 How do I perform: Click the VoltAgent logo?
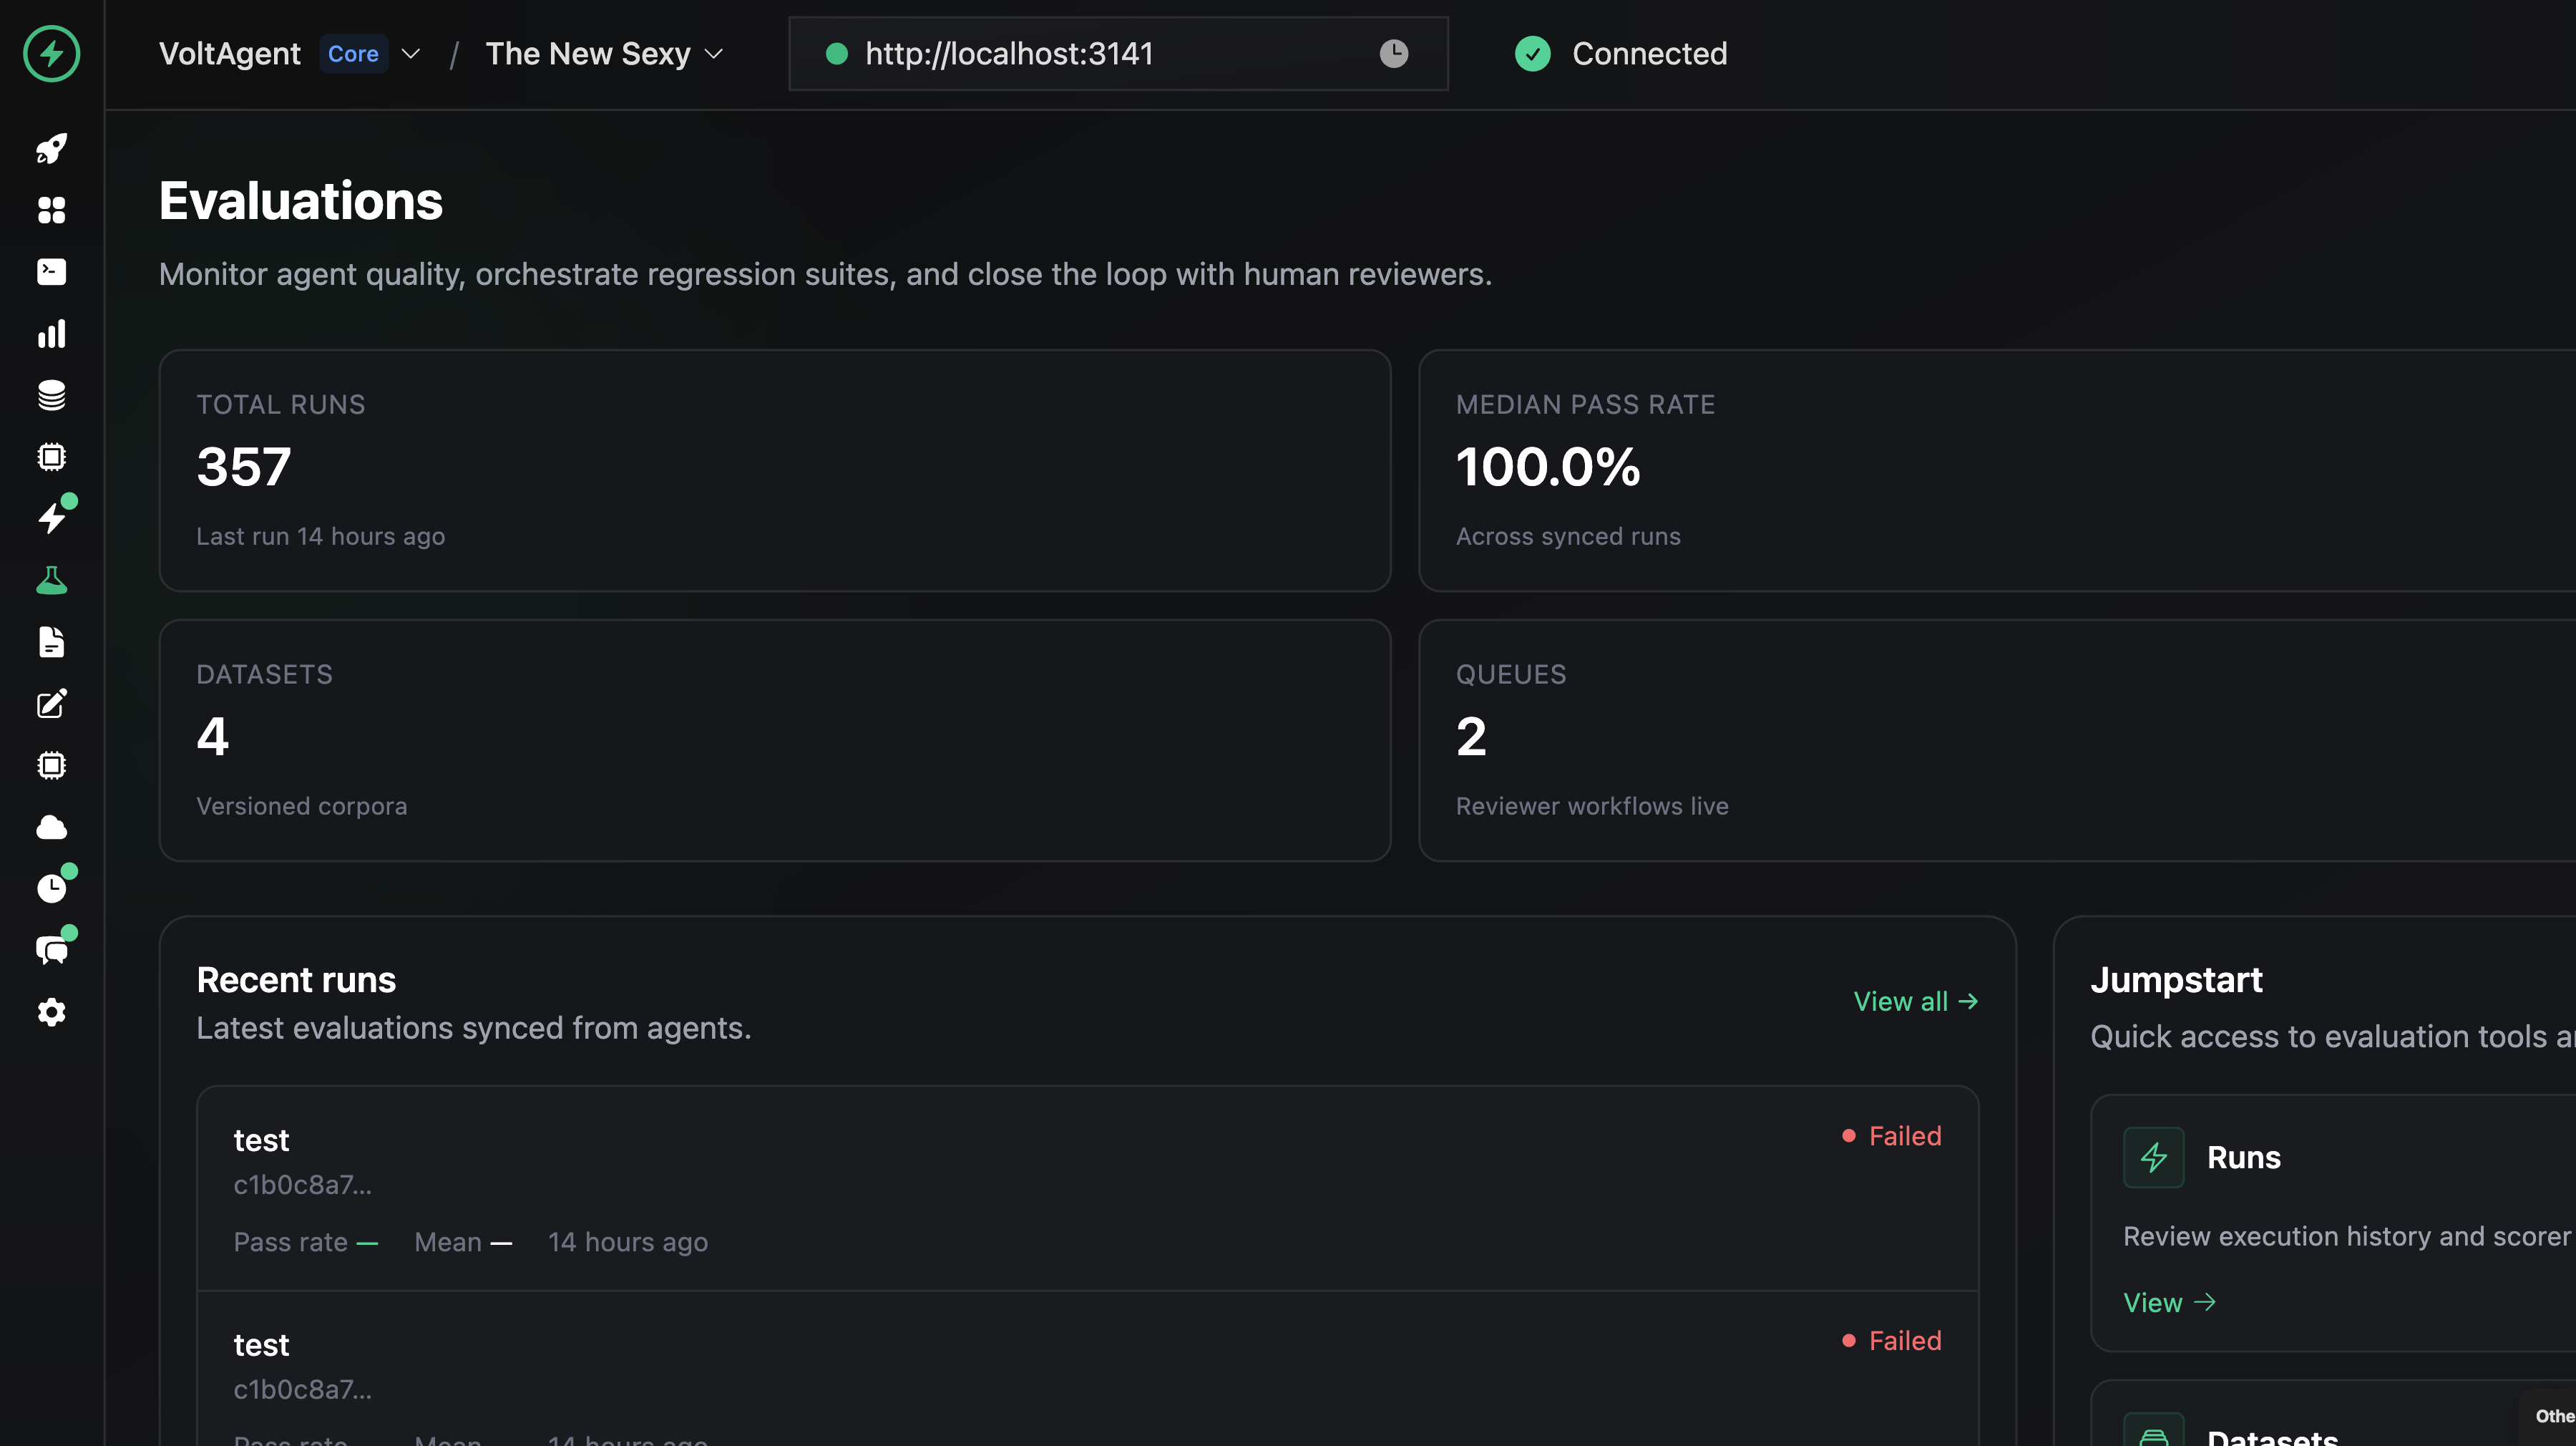50,55
